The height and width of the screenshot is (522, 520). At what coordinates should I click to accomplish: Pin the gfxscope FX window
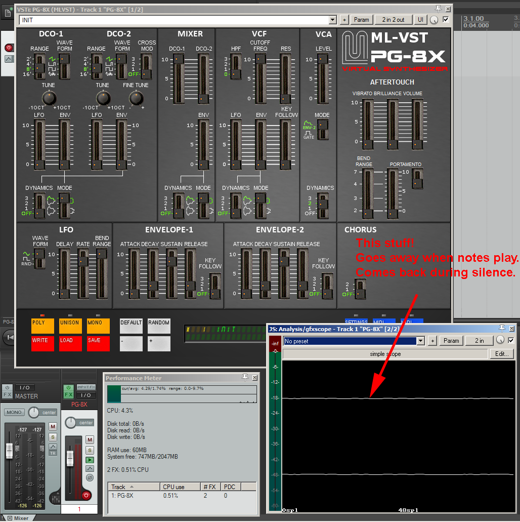(502, 328)
